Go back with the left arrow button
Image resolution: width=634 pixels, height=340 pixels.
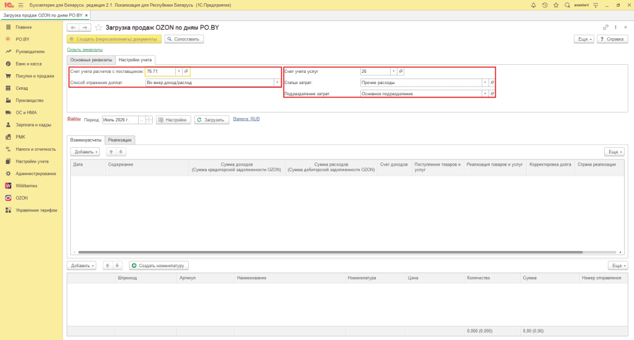pos(73,27)
